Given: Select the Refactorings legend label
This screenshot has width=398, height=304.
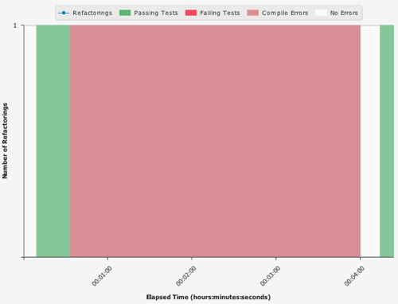Looking at the screenshot, I should click(x=92, y=13).
